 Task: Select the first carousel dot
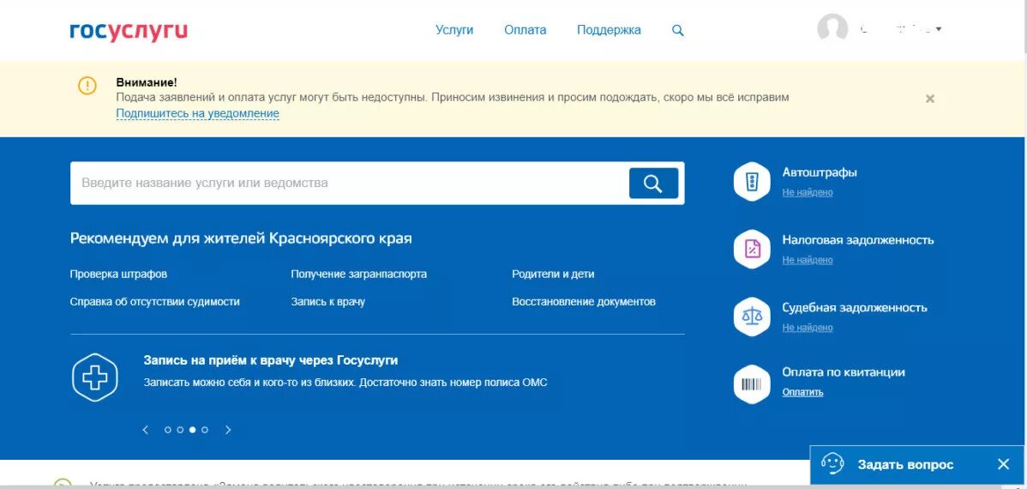coord(168,430)
